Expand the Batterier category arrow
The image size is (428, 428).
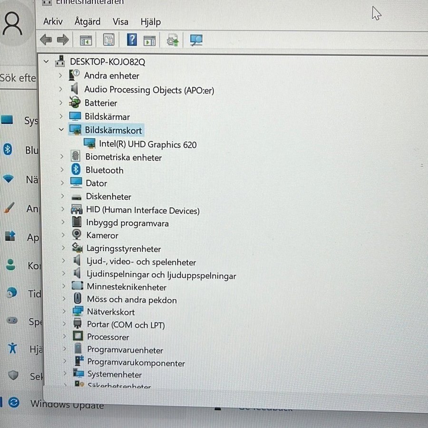(61, 103)
